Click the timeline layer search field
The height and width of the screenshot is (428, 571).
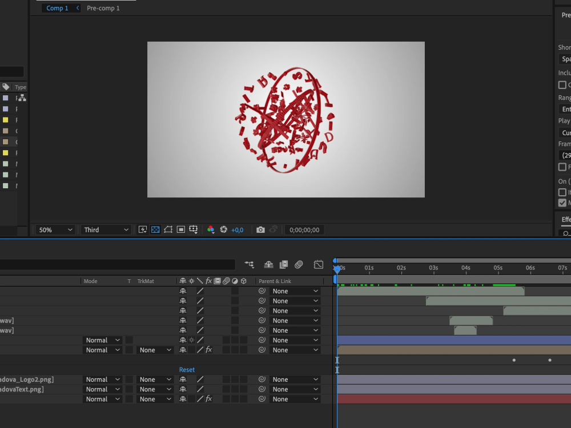click(117, 265)
